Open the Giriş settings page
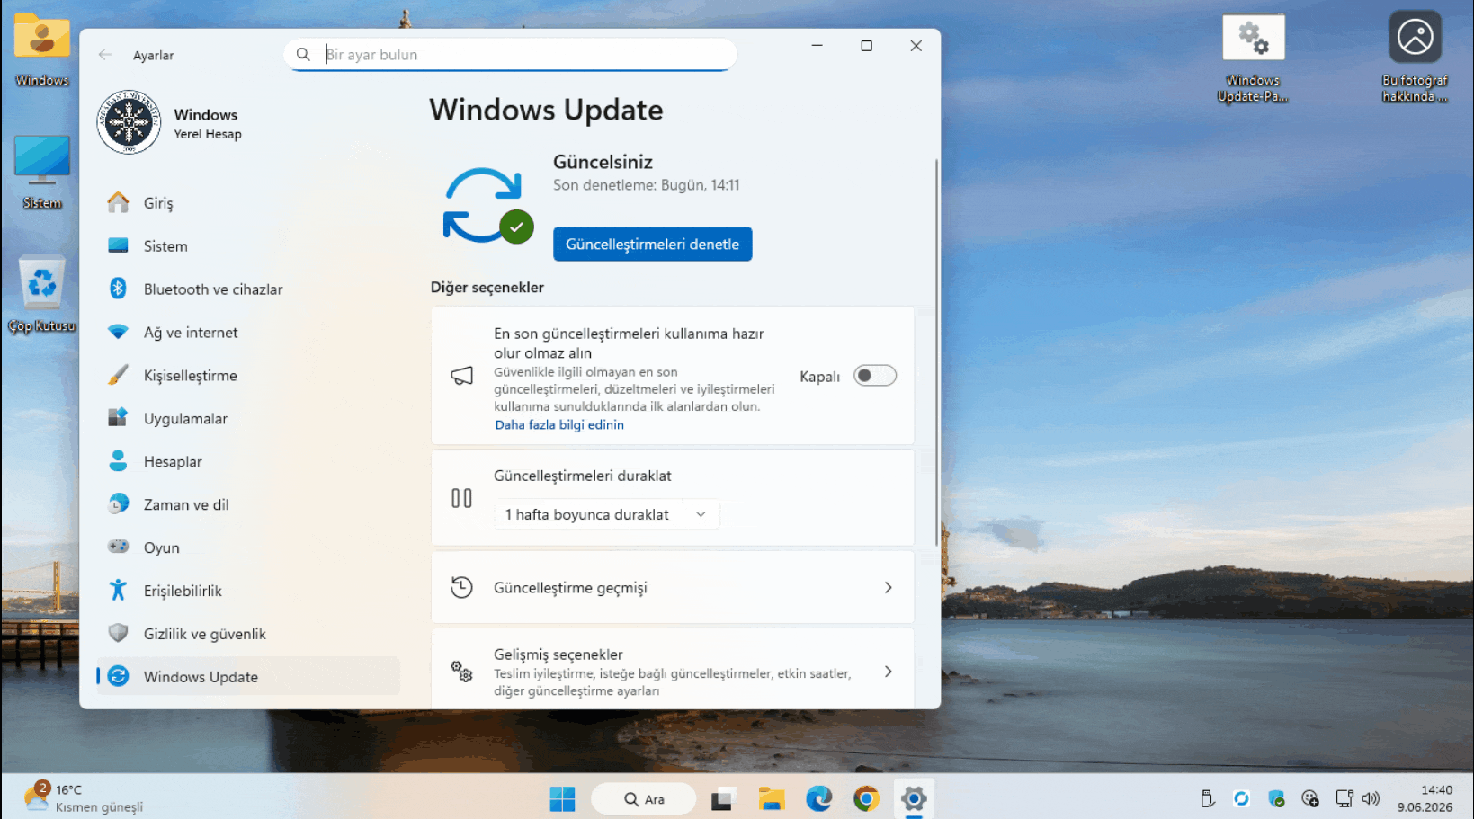The image size is (1474, 819). click(x=248, y=202)
